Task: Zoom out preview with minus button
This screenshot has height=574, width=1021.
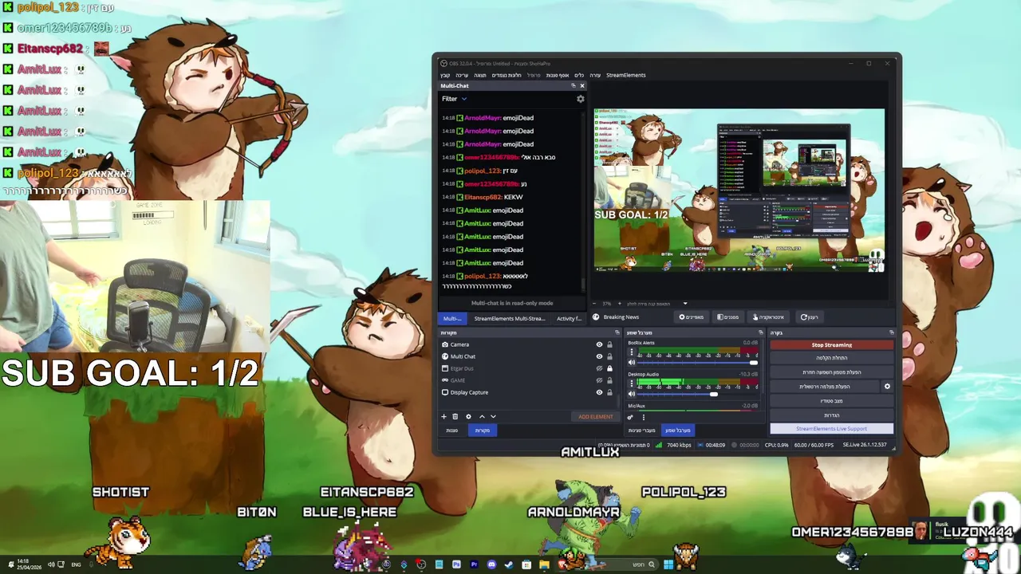Action: click(595, 304)
